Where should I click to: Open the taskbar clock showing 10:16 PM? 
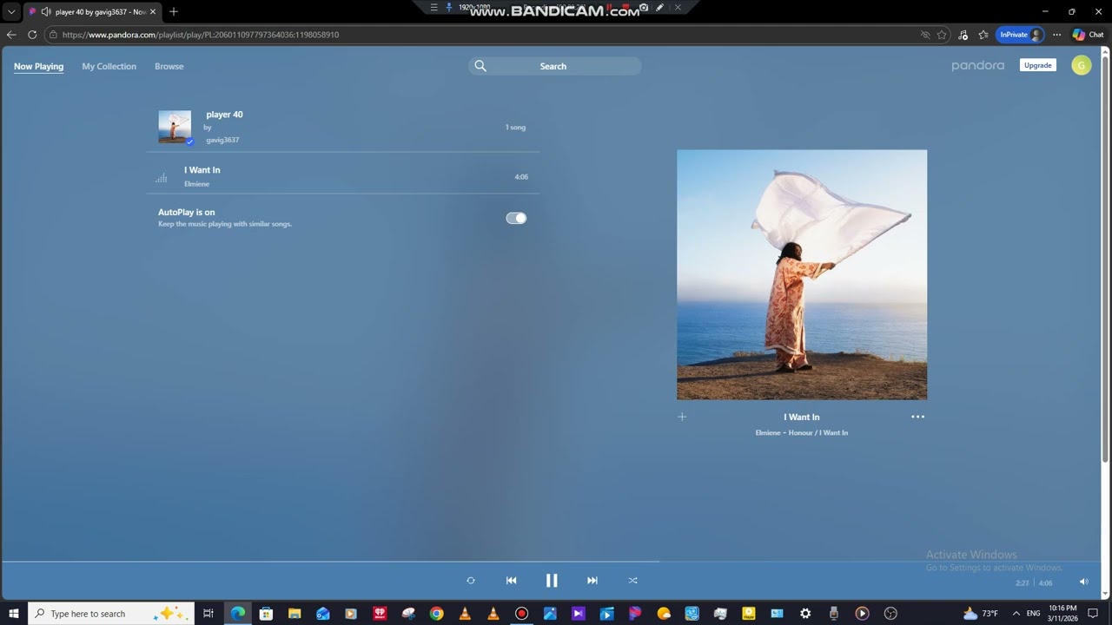(1062, 614)
